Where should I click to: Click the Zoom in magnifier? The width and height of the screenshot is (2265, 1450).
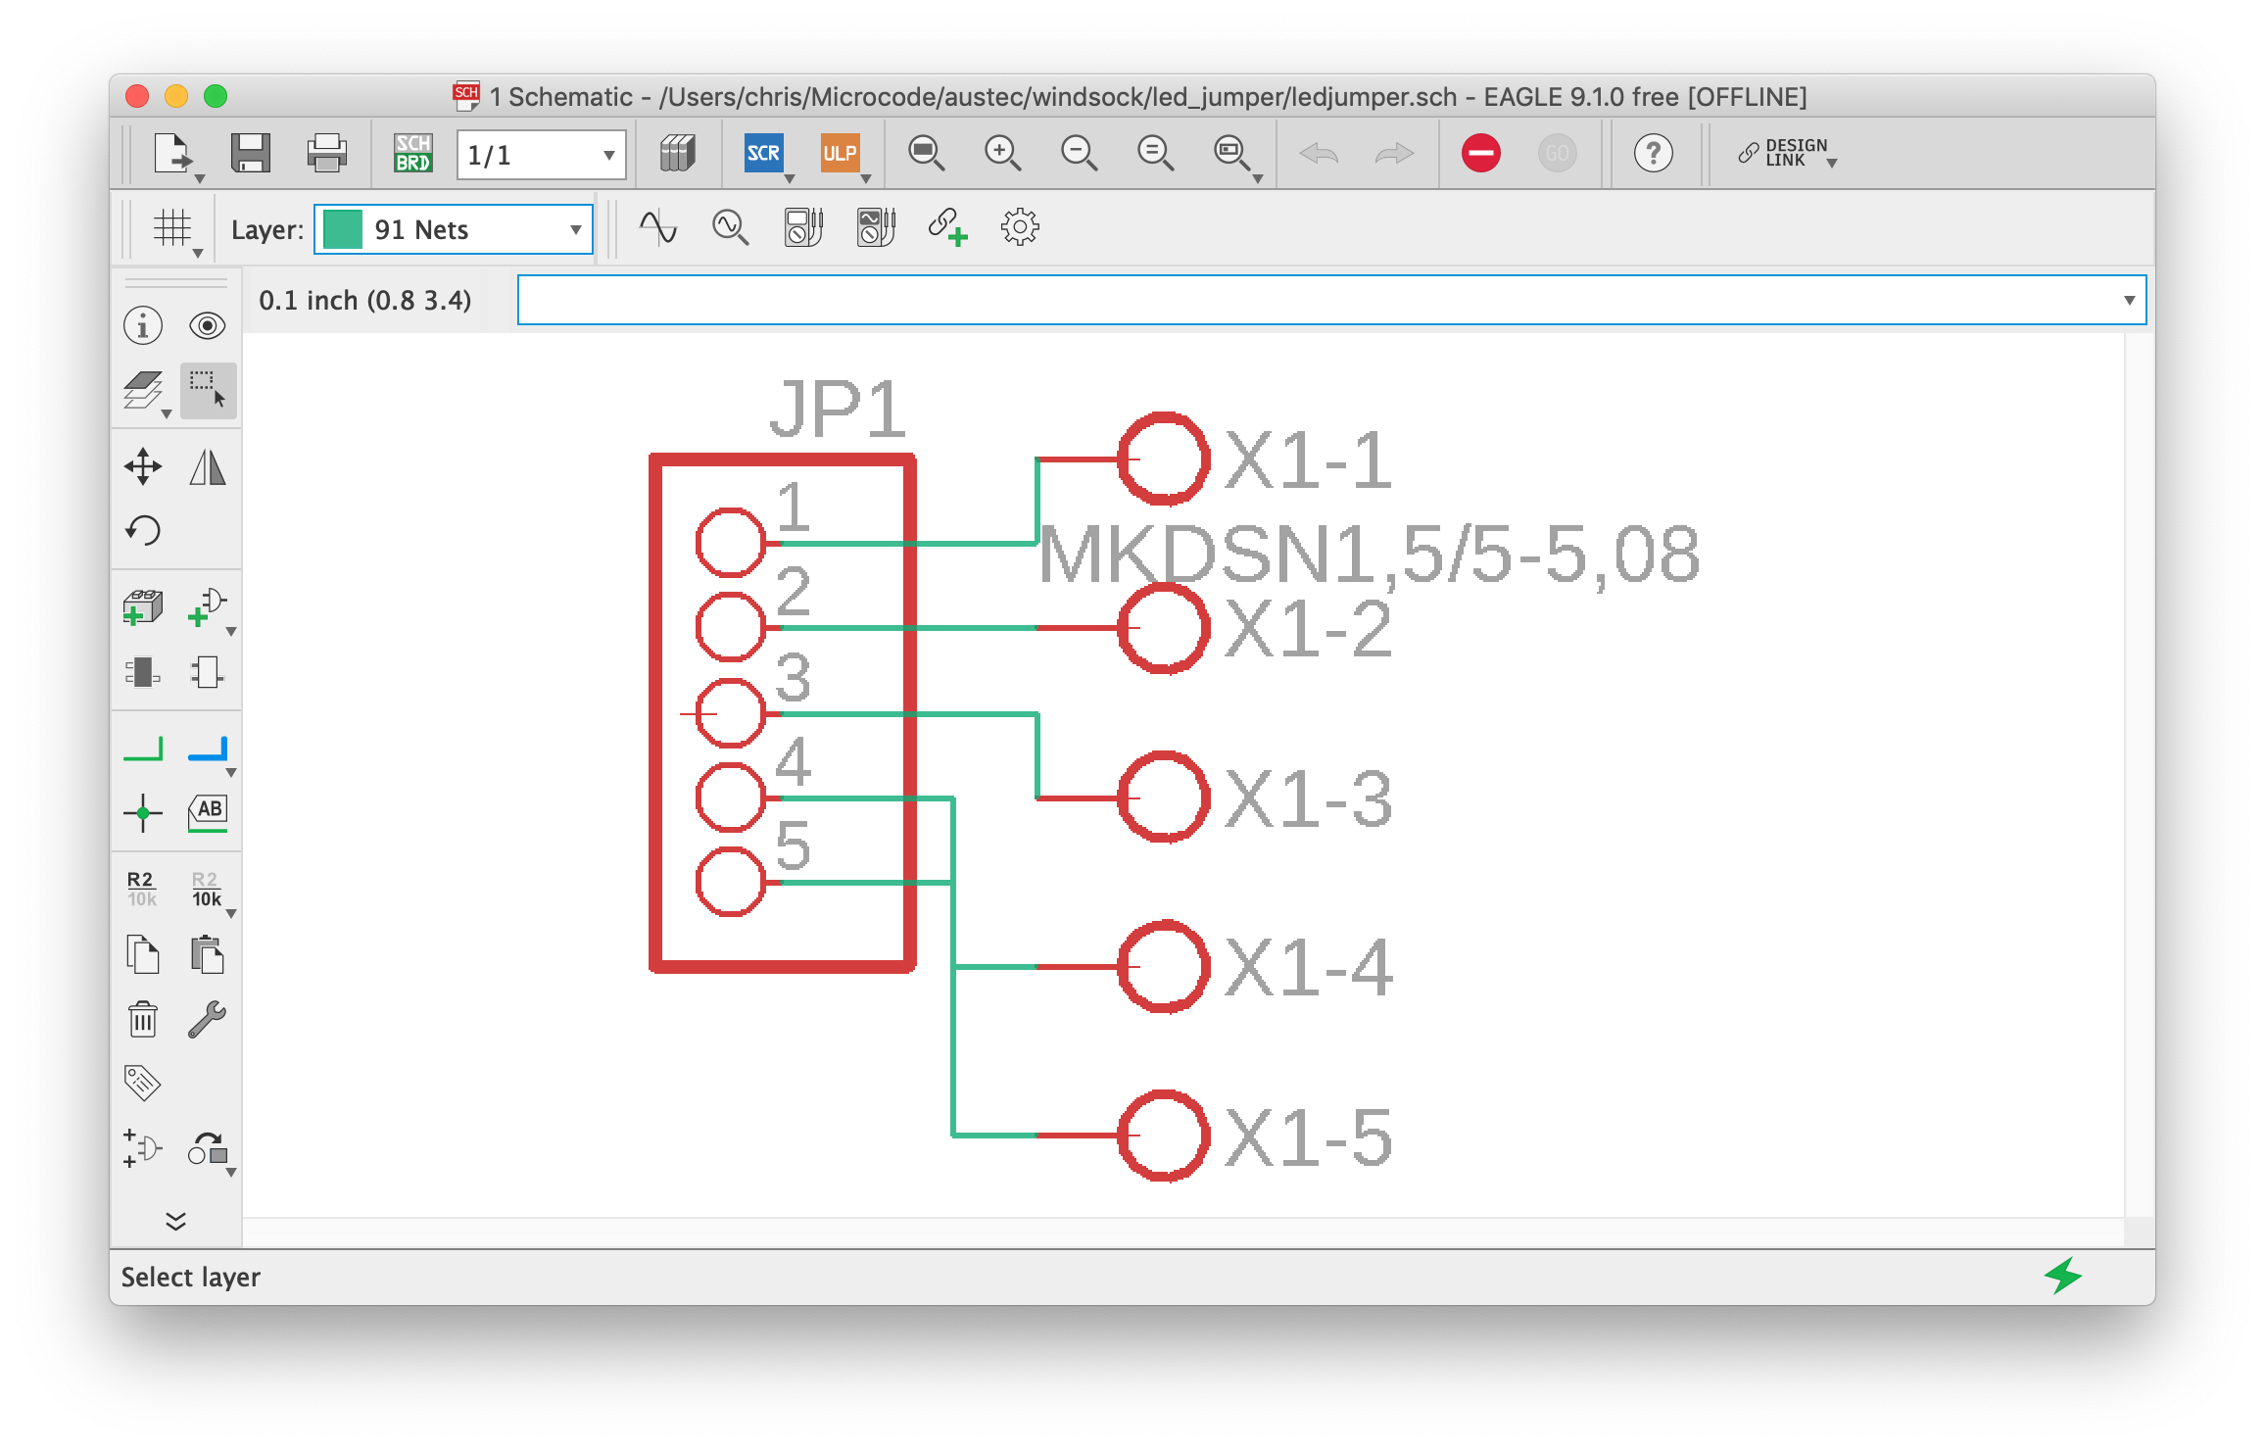[x=1001, y=154]
